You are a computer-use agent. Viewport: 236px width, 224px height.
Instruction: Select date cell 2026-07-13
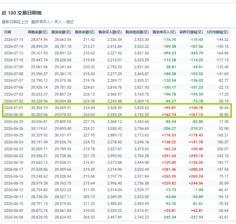point(14,53)
